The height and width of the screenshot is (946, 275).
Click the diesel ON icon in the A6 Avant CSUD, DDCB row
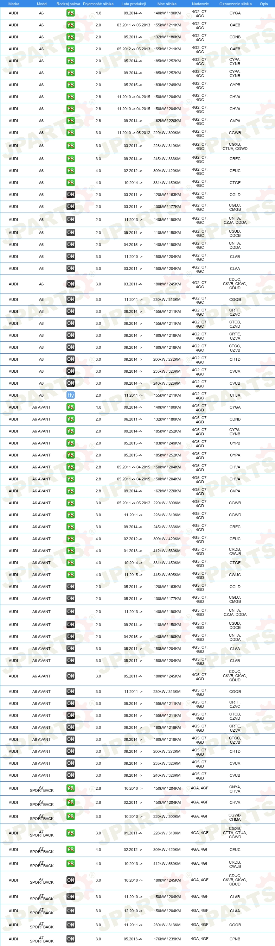coord(70,625)
